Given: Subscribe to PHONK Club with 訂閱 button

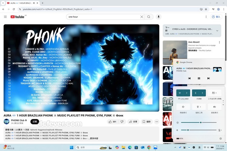Looking at the screenshot, I should pos(35,122).
